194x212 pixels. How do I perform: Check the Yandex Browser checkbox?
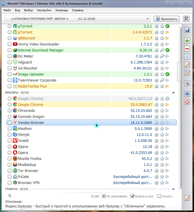pyautogui.click(x=9, y=123)
